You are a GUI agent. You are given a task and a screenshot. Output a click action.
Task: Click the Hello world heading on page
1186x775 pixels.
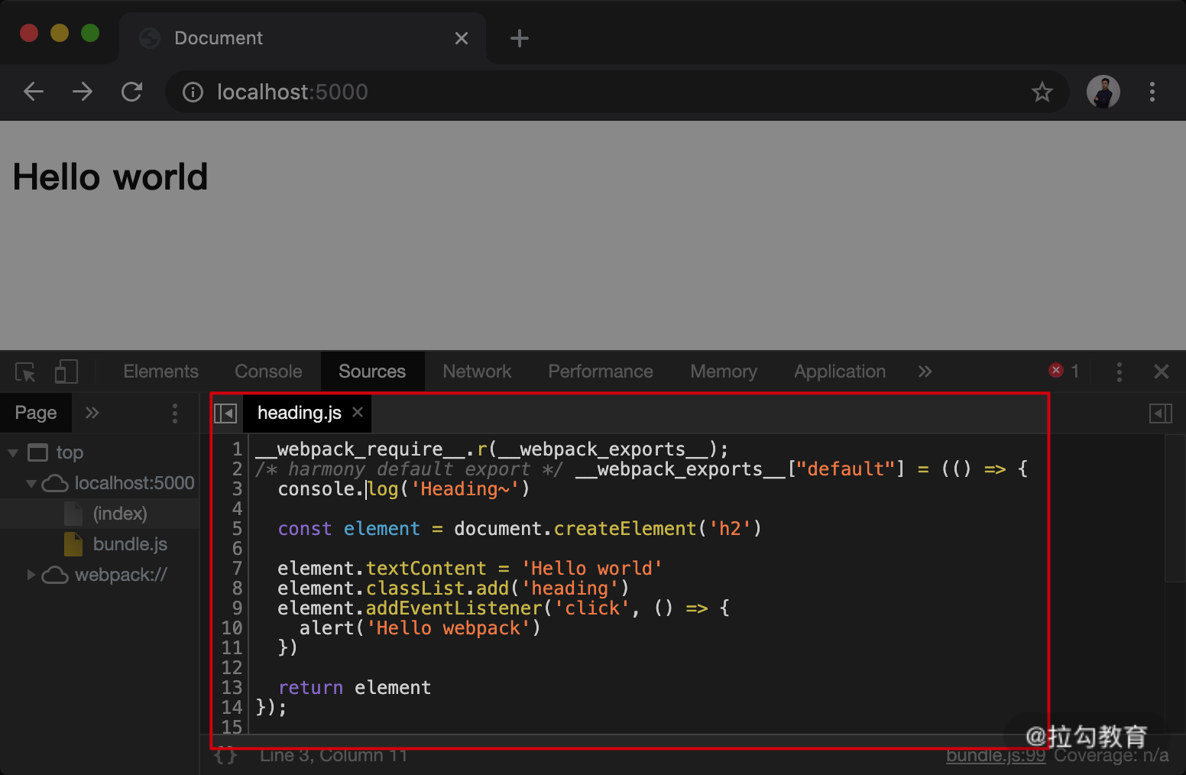110,177
